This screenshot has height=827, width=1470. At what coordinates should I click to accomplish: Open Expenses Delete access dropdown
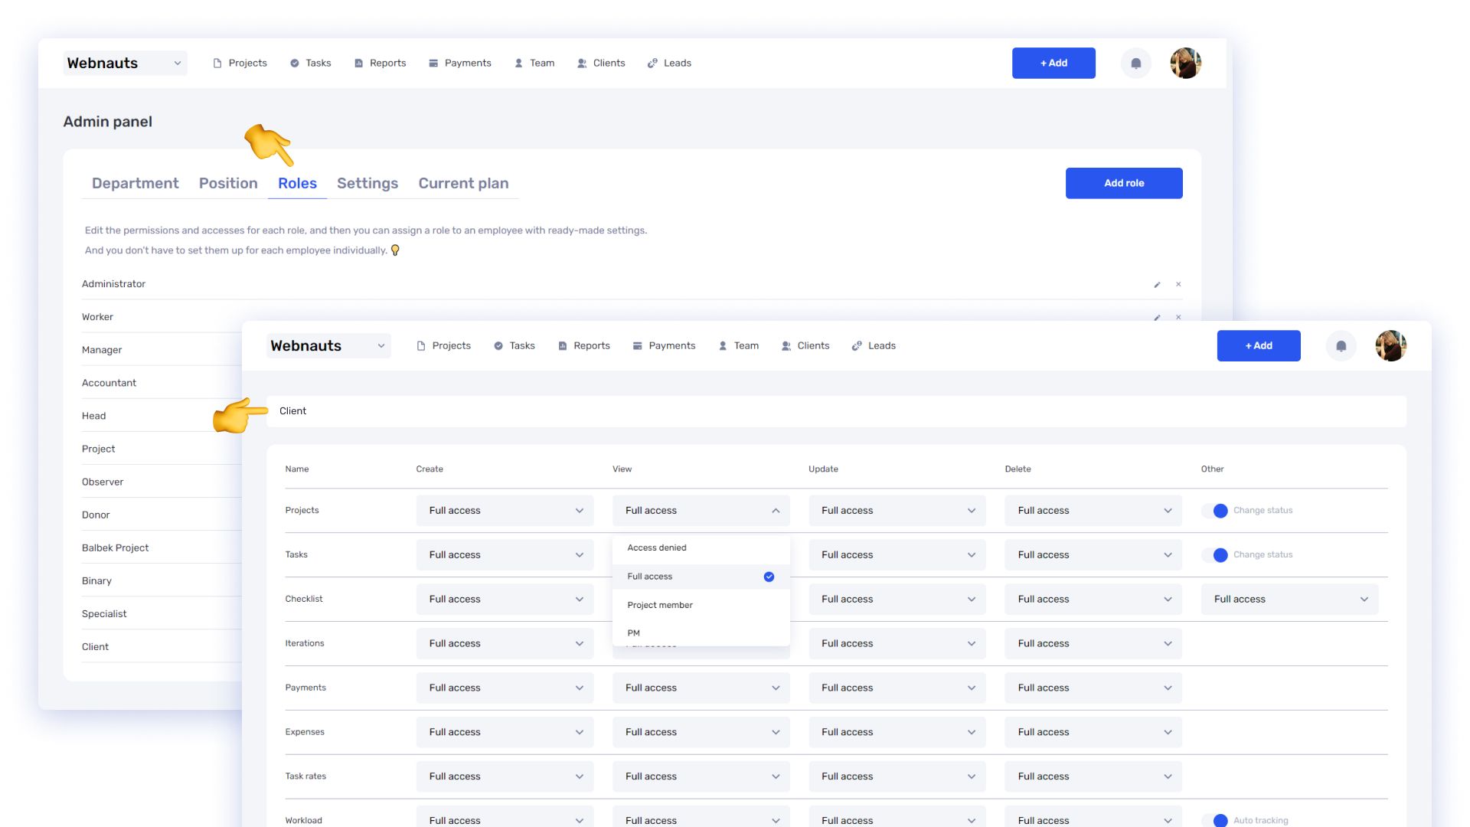point(1093,733)
